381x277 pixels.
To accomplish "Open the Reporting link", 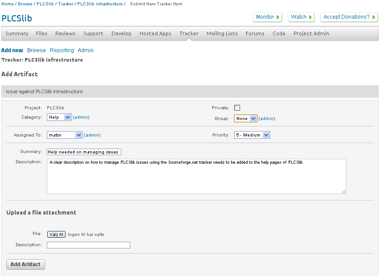I will [62, 50].
